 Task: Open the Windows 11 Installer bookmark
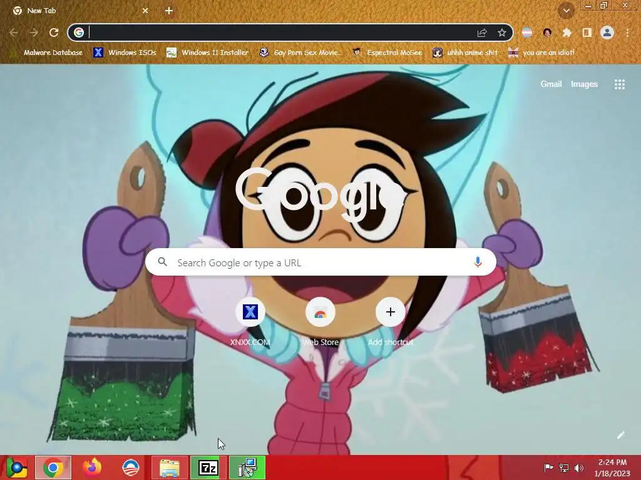coord(208,52)
